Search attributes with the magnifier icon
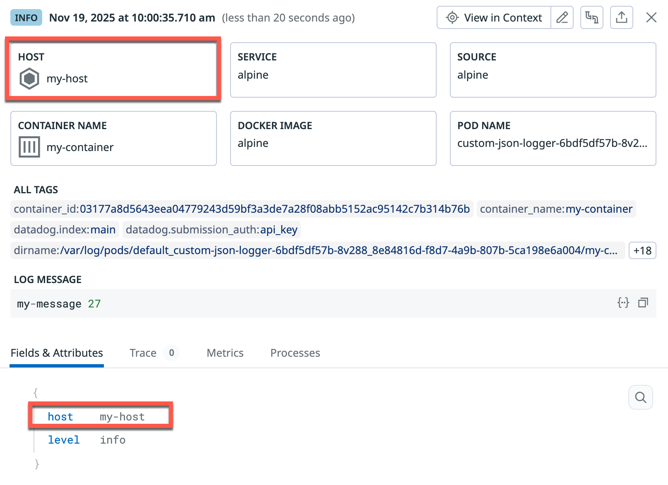The image size is (668, 485). coord(640,397)
